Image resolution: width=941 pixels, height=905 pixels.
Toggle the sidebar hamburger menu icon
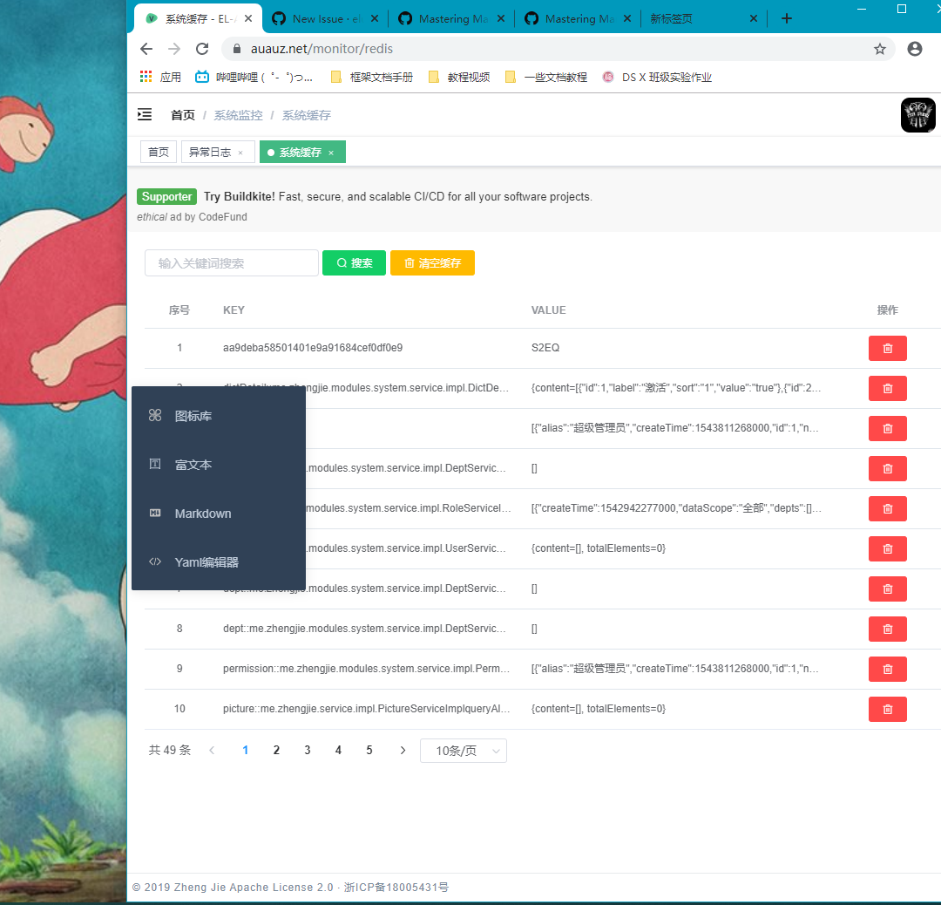pyautogui.click(x=145, y=114)
